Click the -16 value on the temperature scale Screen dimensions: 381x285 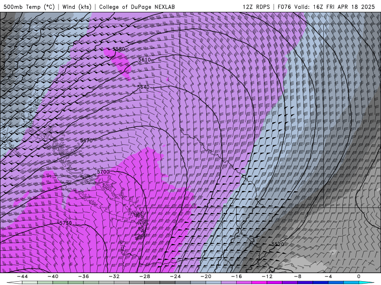point(237,276)
